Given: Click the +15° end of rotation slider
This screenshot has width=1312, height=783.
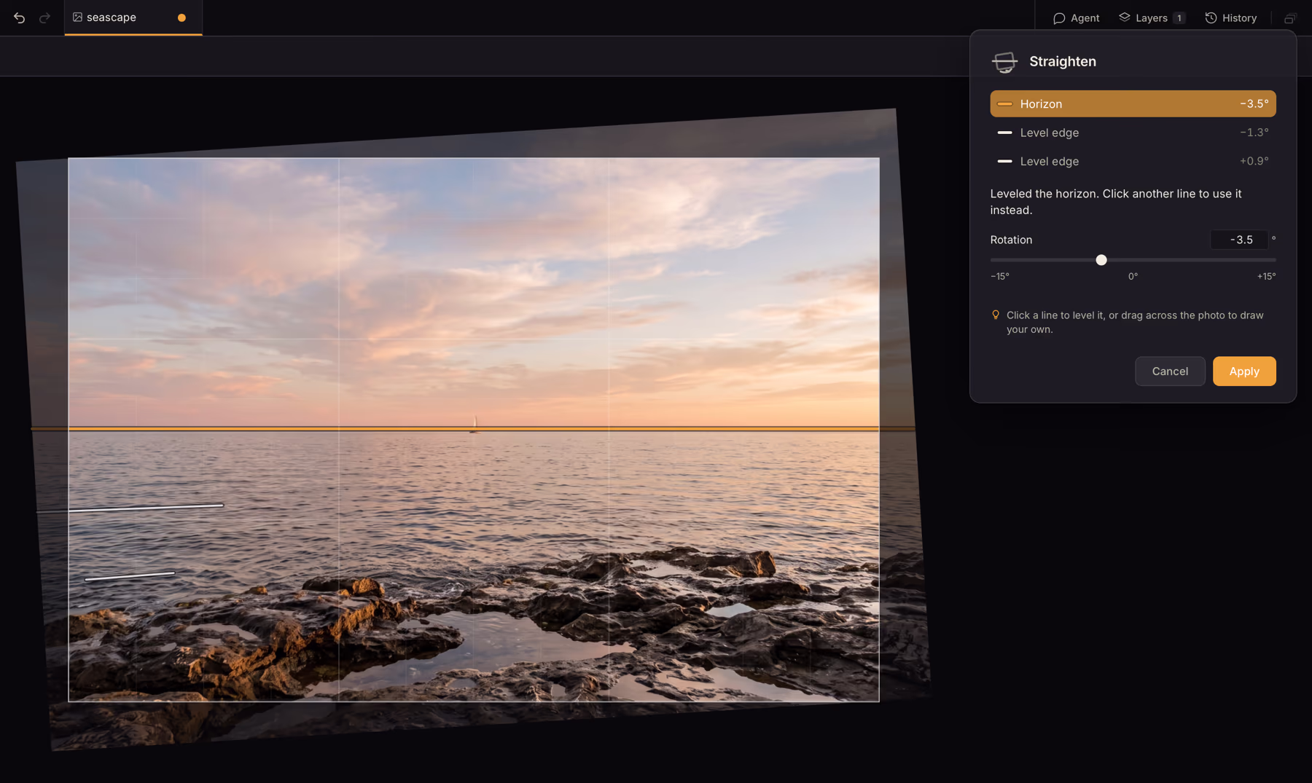Looking at the screenshot, I should click(x=1266, y=276).
